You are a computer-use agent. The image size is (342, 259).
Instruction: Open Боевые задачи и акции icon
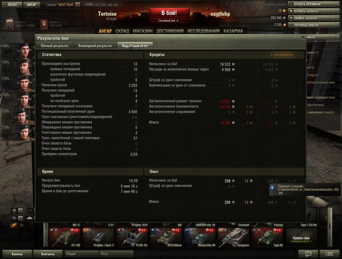tap(10, 24)
